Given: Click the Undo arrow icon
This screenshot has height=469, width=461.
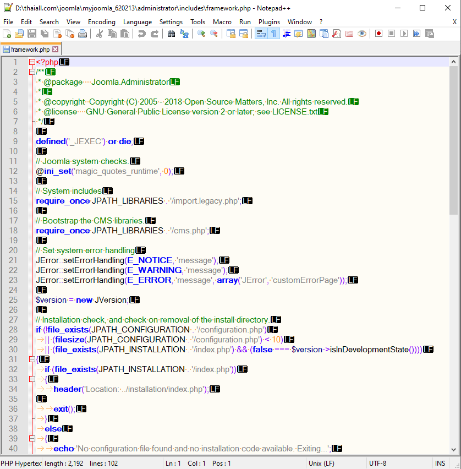Looking at the screenshot, I should [x=142, y=34].
